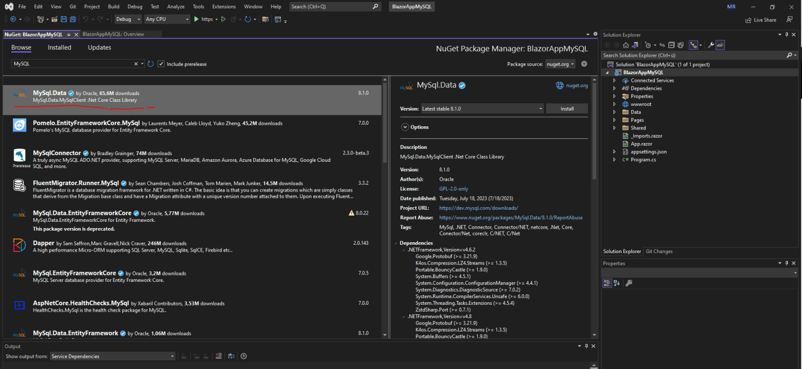Viewport: 802px width, 369px height.
Task: Click inside the Search Solution Explorer field
Action: (x=679, y=55)
